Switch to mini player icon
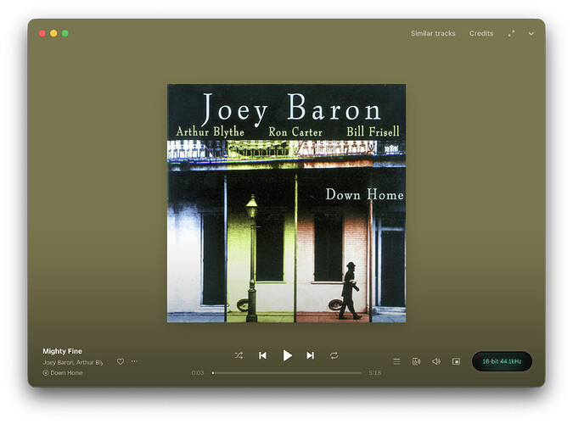Image resolution: width=573 pixels, height=424 pixels. pos(456,361)
